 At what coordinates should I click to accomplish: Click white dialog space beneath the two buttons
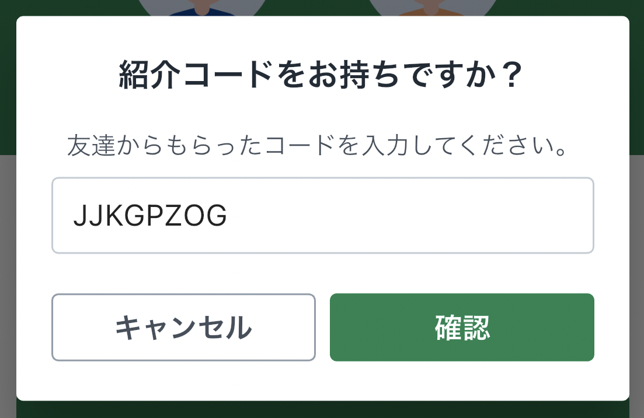point(323,381)
